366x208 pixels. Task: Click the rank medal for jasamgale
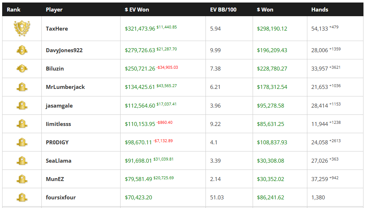(22, 105)
